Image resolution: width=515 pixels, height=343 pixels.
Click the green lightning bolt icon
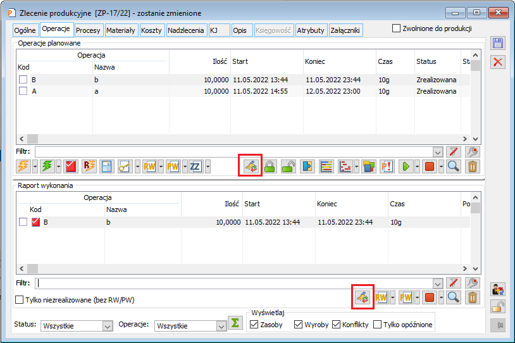47,166
